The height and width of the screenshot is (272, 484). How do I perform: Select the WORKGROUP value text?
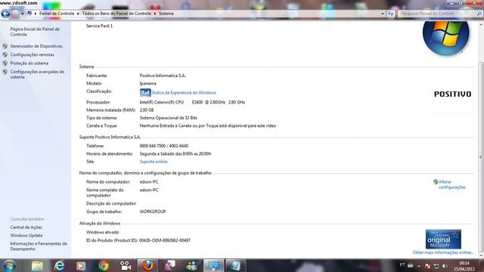[153, 212]
